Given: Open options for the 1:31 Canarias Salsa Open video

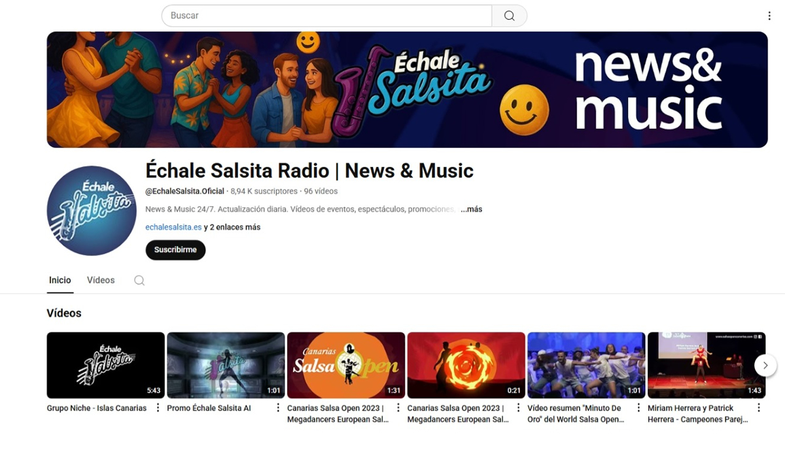Looking at the screenshot, I should [x=398, y=408].
